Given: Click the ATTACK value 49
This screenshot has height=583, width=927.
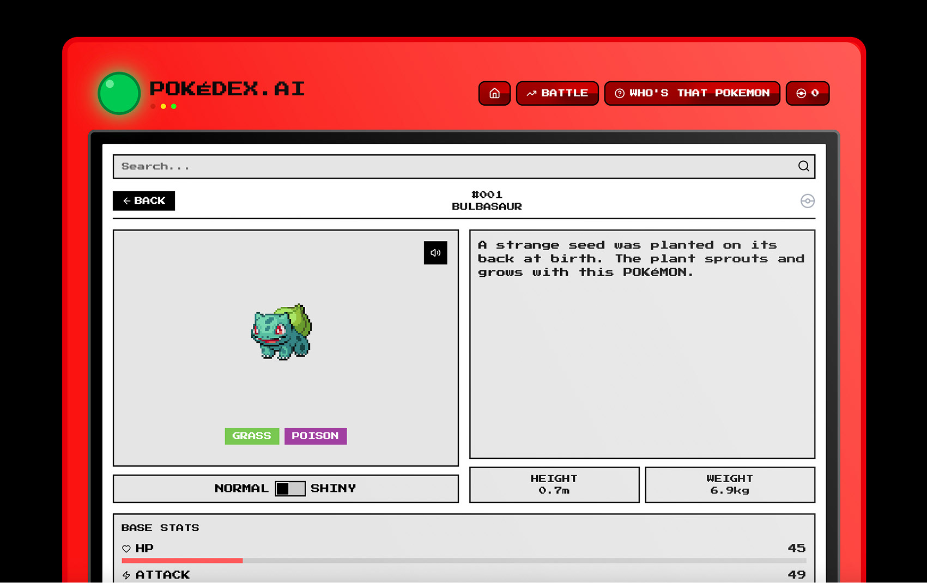Looking at the screenshot, I should (x=796, y=574).
